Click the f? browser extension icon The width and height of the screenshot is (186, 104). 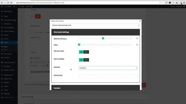coord(166,3)
